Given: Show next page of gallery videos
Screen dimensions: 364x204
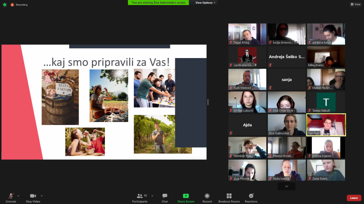Looking at the screenshot, I should [x=286, y=186].
